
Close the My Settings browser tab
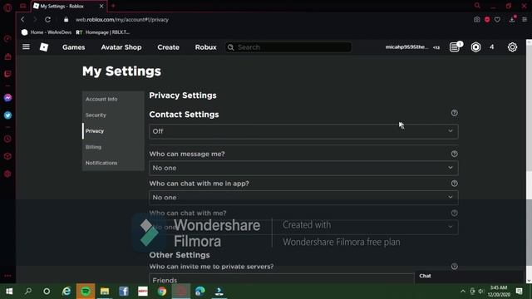coord(101,6)
